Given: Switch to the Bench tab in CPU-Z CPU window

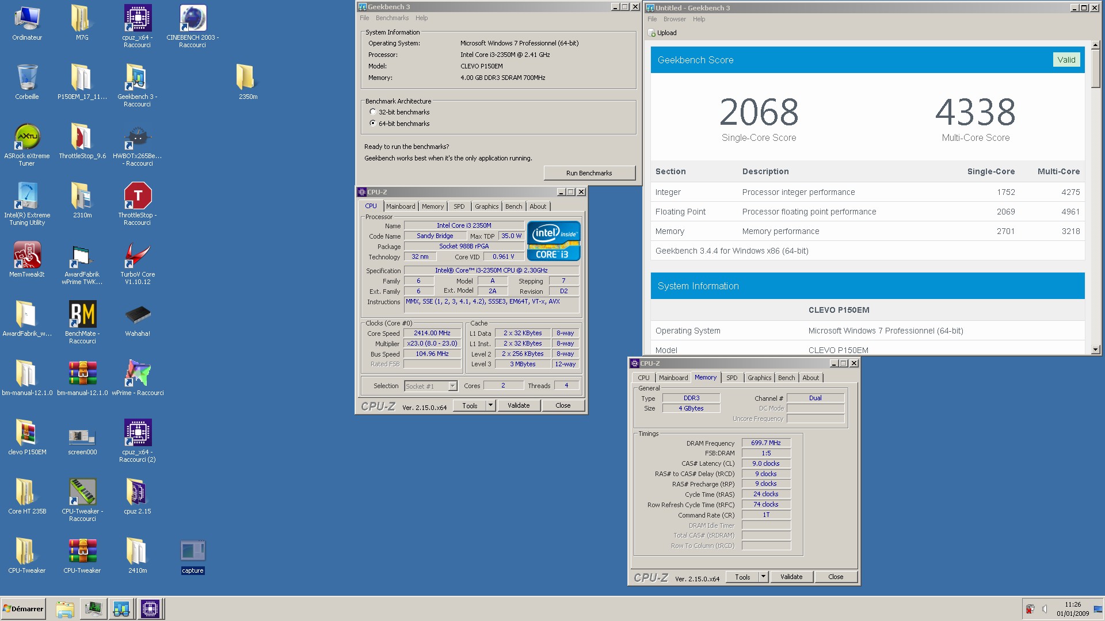Looking at the screenshot, I should click(x=514, y=206).
